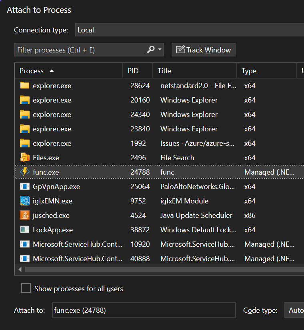Click the LockApp.exe process icon
Screen dimensions: 304x330
point(25,230)
